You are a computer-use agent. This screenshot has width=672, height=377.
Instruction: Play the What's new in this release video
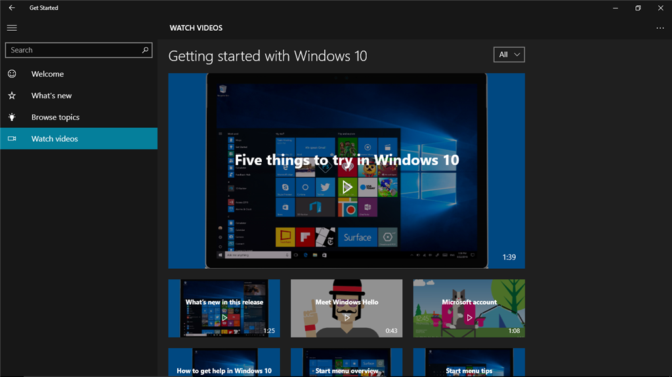(x=224, y=317)
